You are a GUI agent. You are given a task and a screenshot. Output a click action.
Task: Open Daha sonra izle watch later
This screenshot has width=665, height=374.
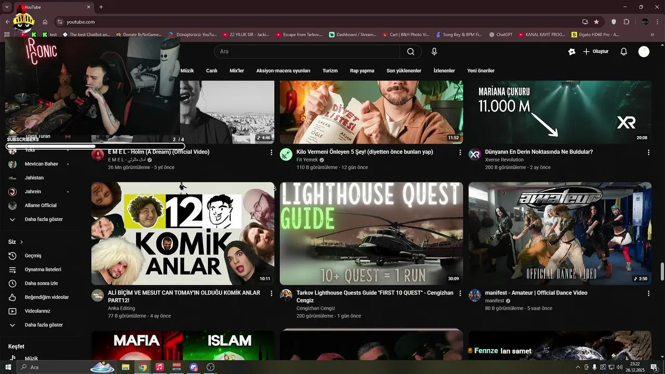(x=41, y=283)
